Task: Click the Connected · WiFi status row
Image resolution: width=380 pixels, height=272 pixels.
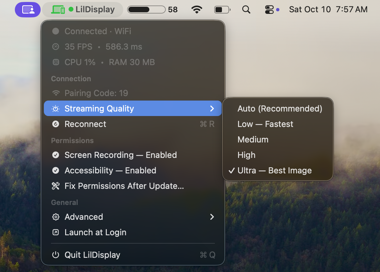Action: pos(133,31)
